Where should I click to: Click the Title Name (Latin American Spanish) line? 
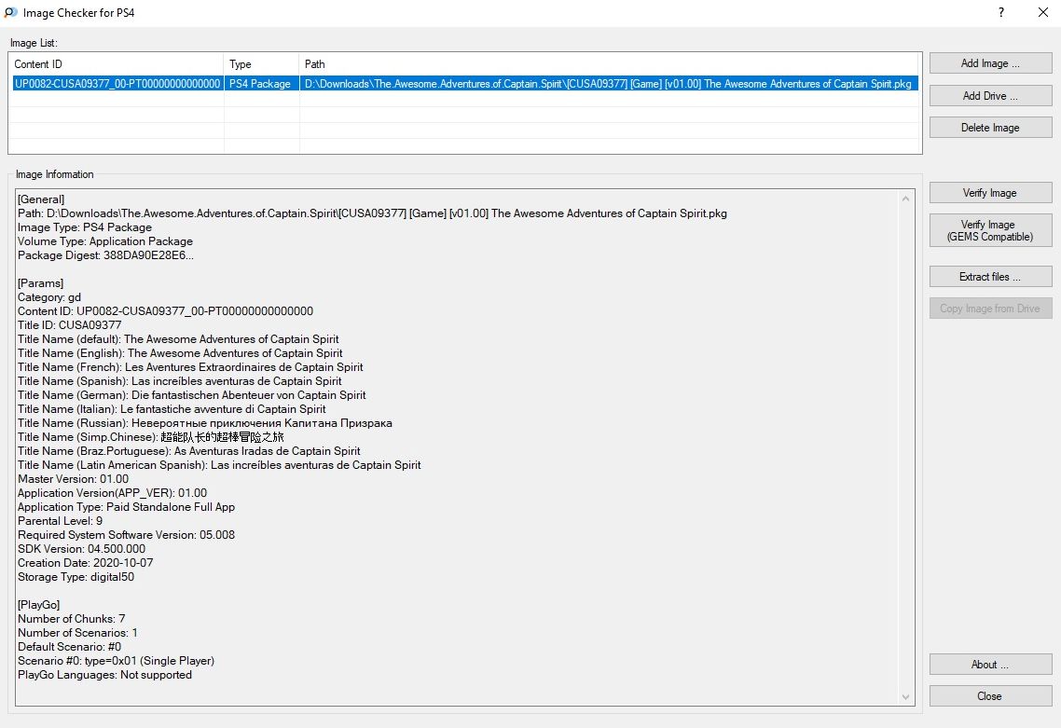click(219, 465)
